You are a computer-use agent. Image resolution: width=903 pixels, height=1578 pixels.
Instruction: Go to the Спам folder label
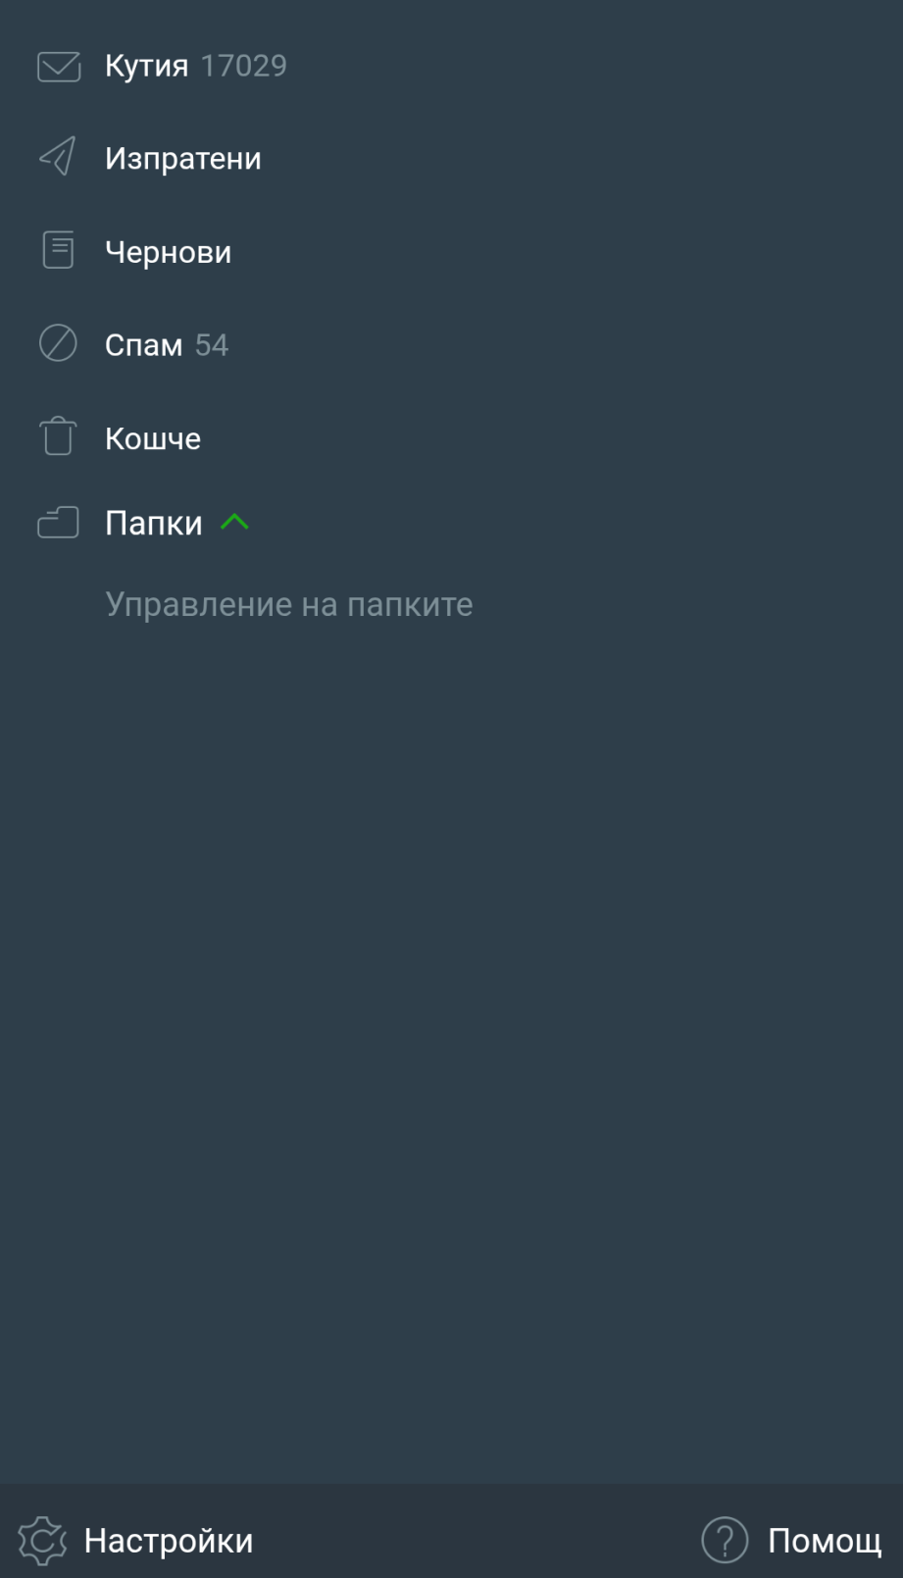(143, 345)
